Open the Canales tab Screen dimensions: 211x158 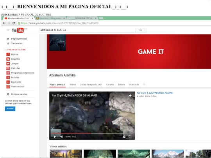point(110,85)
